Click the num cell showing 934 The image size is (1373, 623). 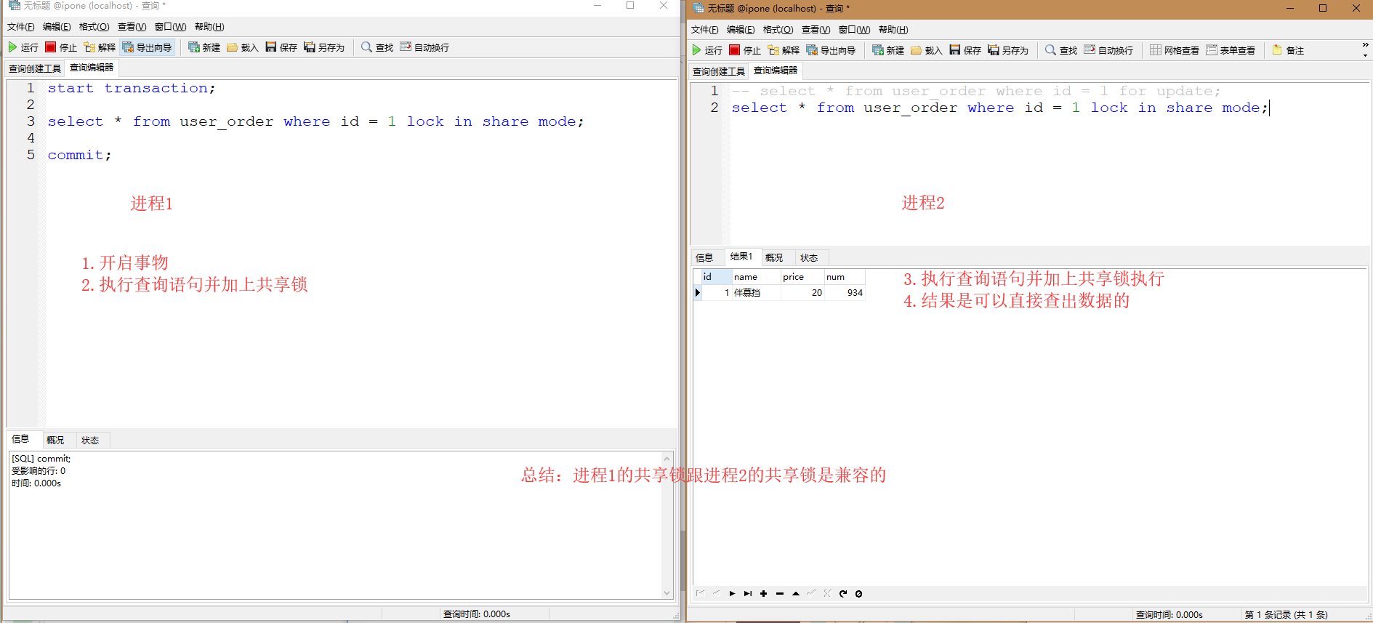845,293
